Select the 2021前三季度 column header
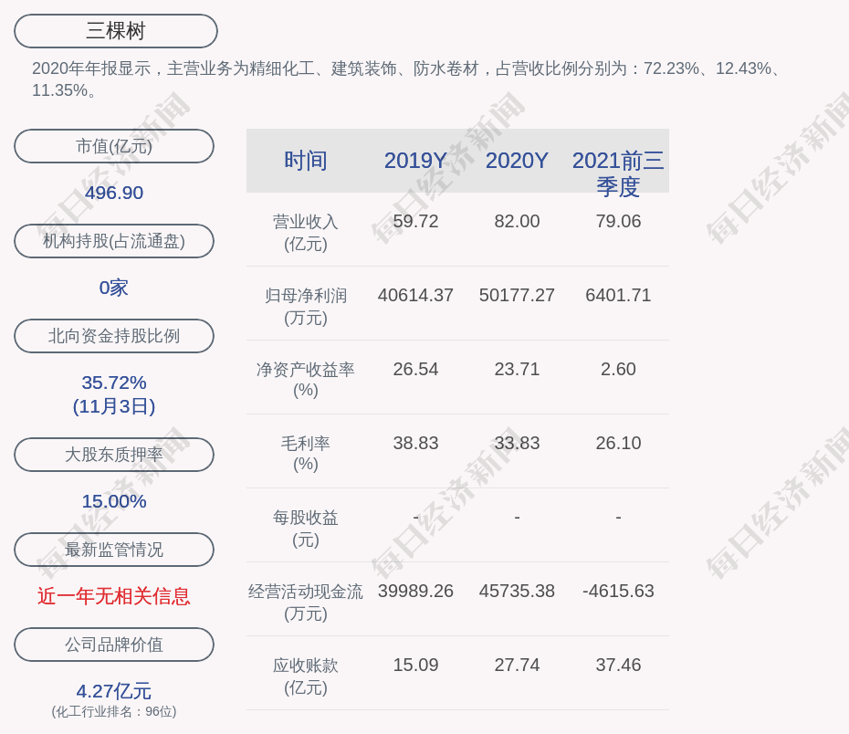Screen dimensions: 849x734 pos(618,173)
